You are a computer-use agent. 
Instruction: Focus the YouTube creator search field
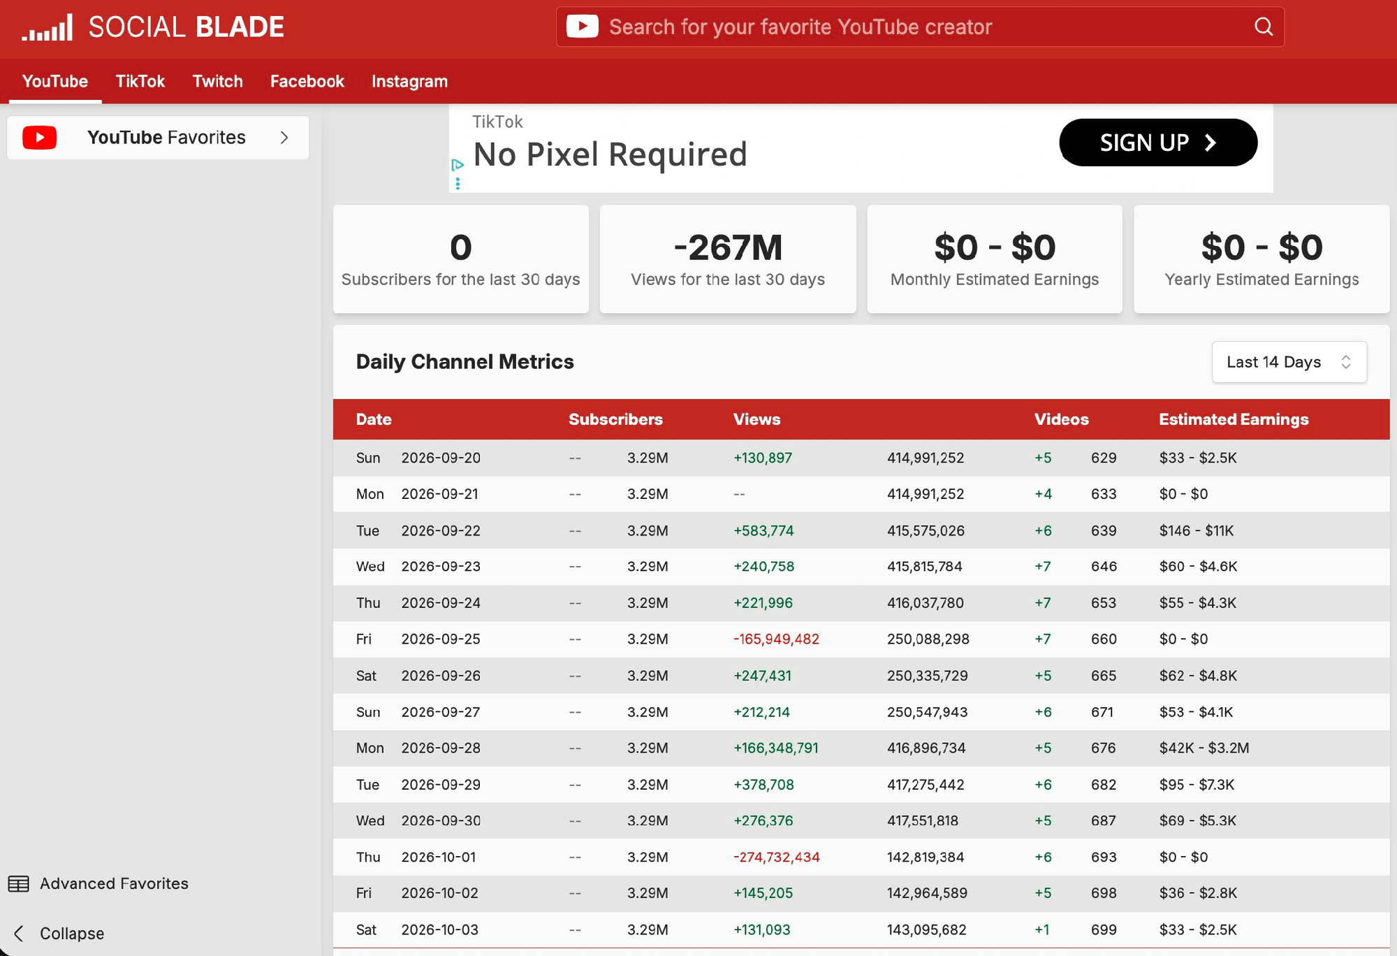pos(920,27)
